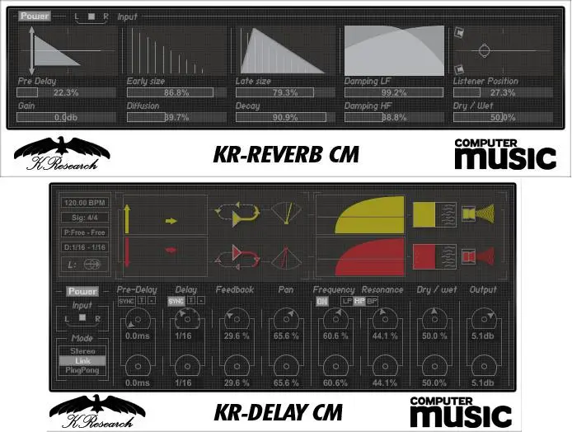Select the LP filter type
572x432 pixels.
[346, 302]
